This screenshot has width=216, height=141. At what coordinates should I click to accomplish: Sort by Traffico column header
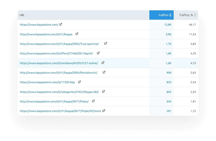pos(161,15)
